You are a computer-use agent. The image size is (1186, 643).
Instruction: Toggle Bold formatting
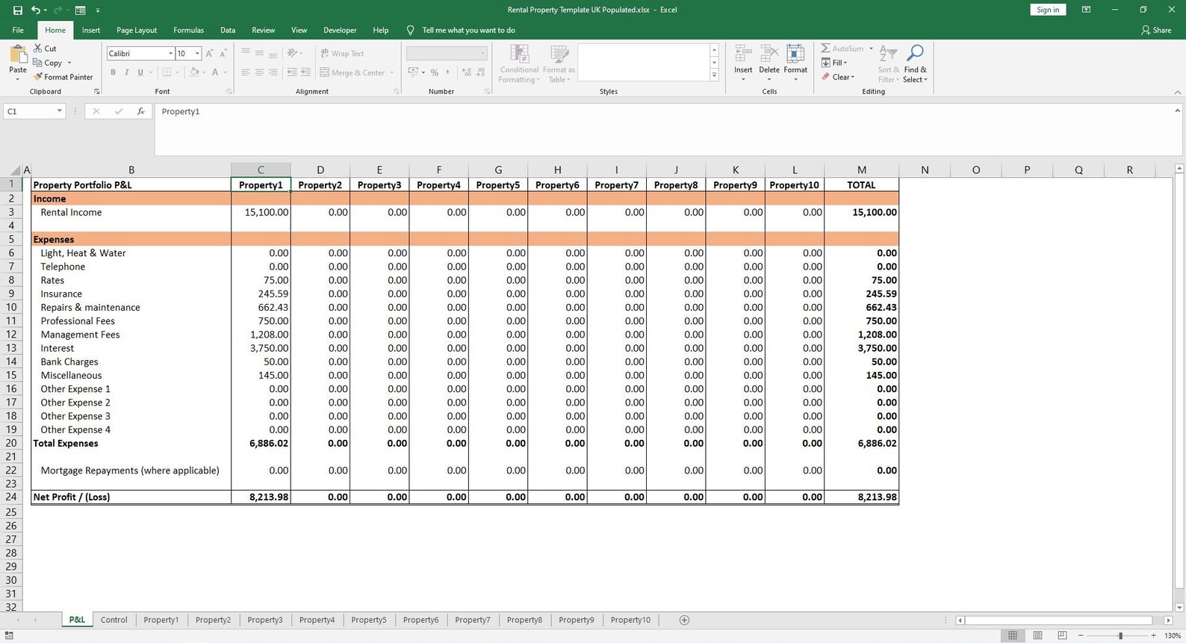(x=113, y=72)
